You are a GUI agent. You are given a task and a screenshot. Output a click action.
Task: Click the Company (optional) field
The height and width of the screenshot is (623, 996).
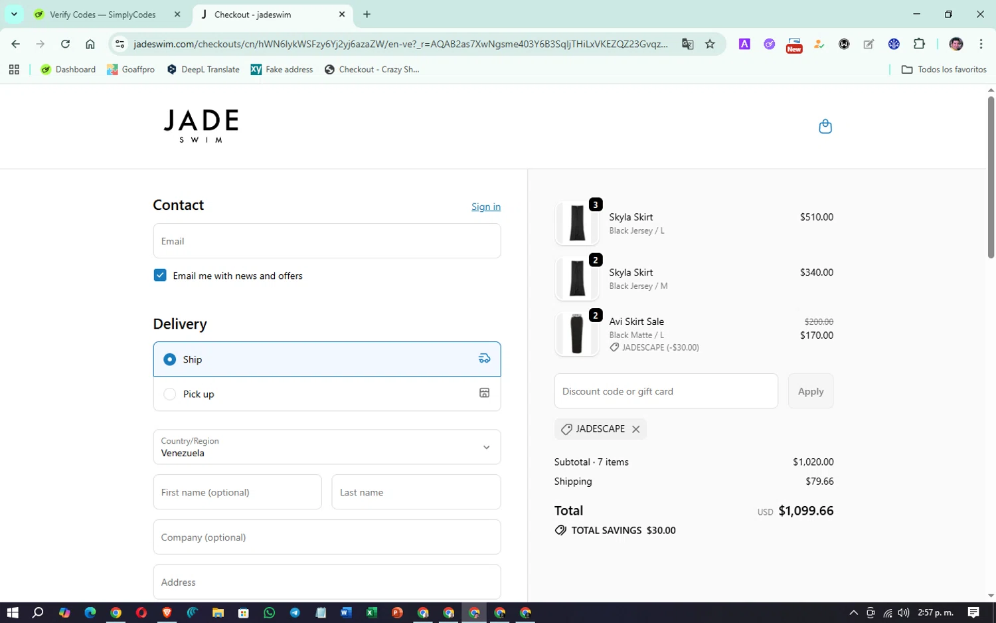[327, 537]
